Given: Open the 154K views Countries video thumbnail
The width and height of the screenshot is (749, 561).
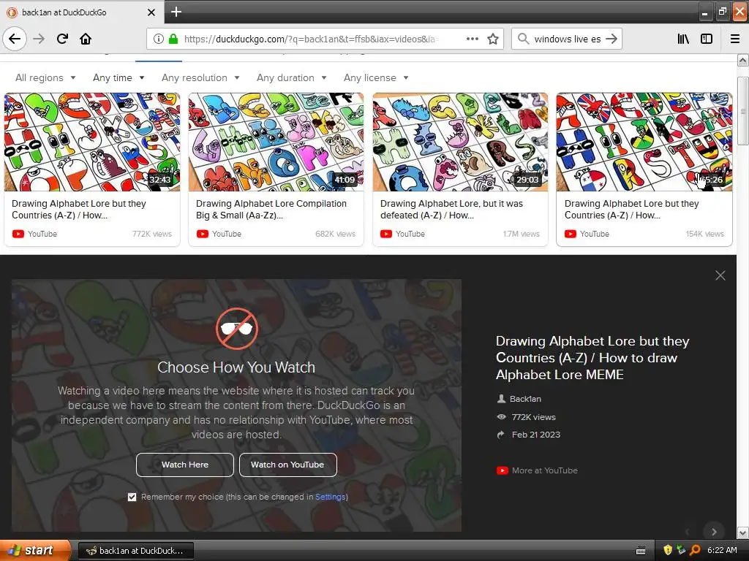Looking at the screenshot, I should coord(644,142).
